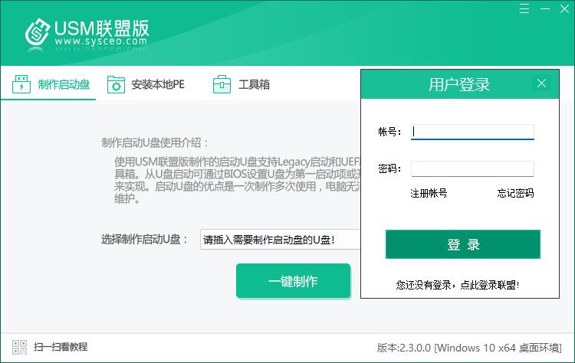Open the U盘 selection dropdown
The width and height of the screenshot is (575, 363).
pyautogui.click(x=281, y=240)
